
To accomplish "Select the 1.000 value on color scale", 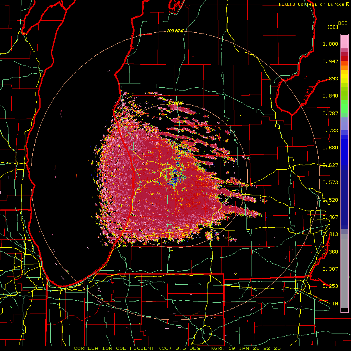I will click(330, 44).
